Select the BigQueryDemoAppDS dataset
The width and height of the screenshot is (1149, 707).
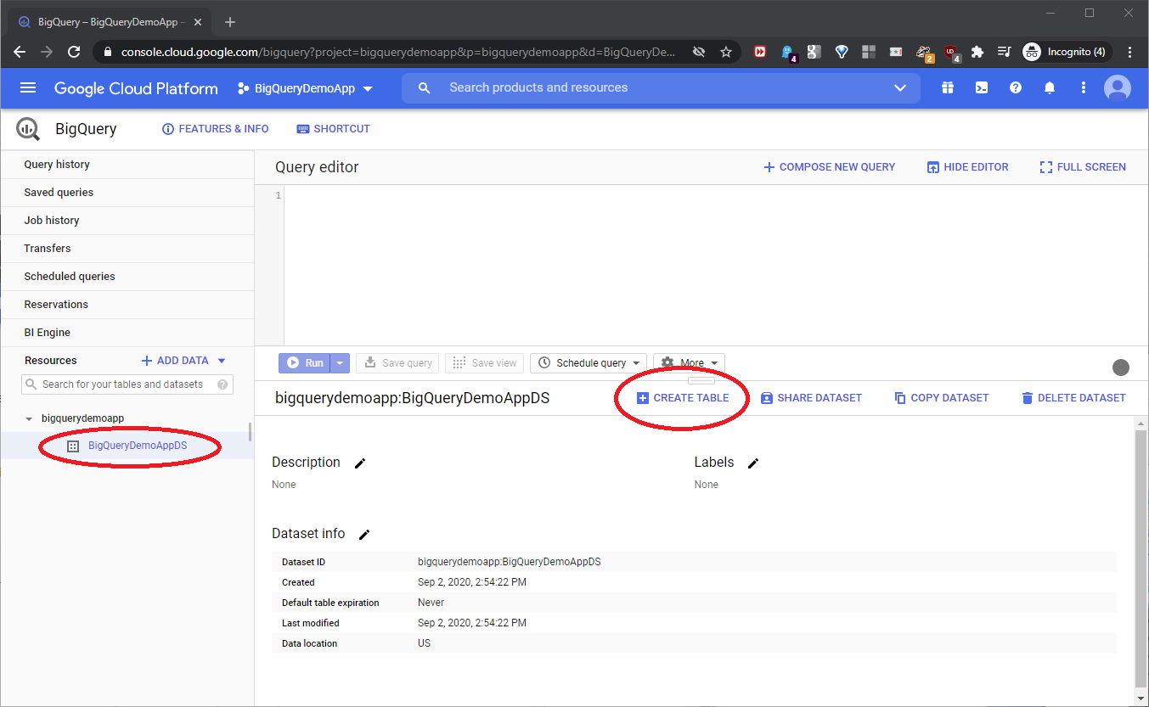138,446
